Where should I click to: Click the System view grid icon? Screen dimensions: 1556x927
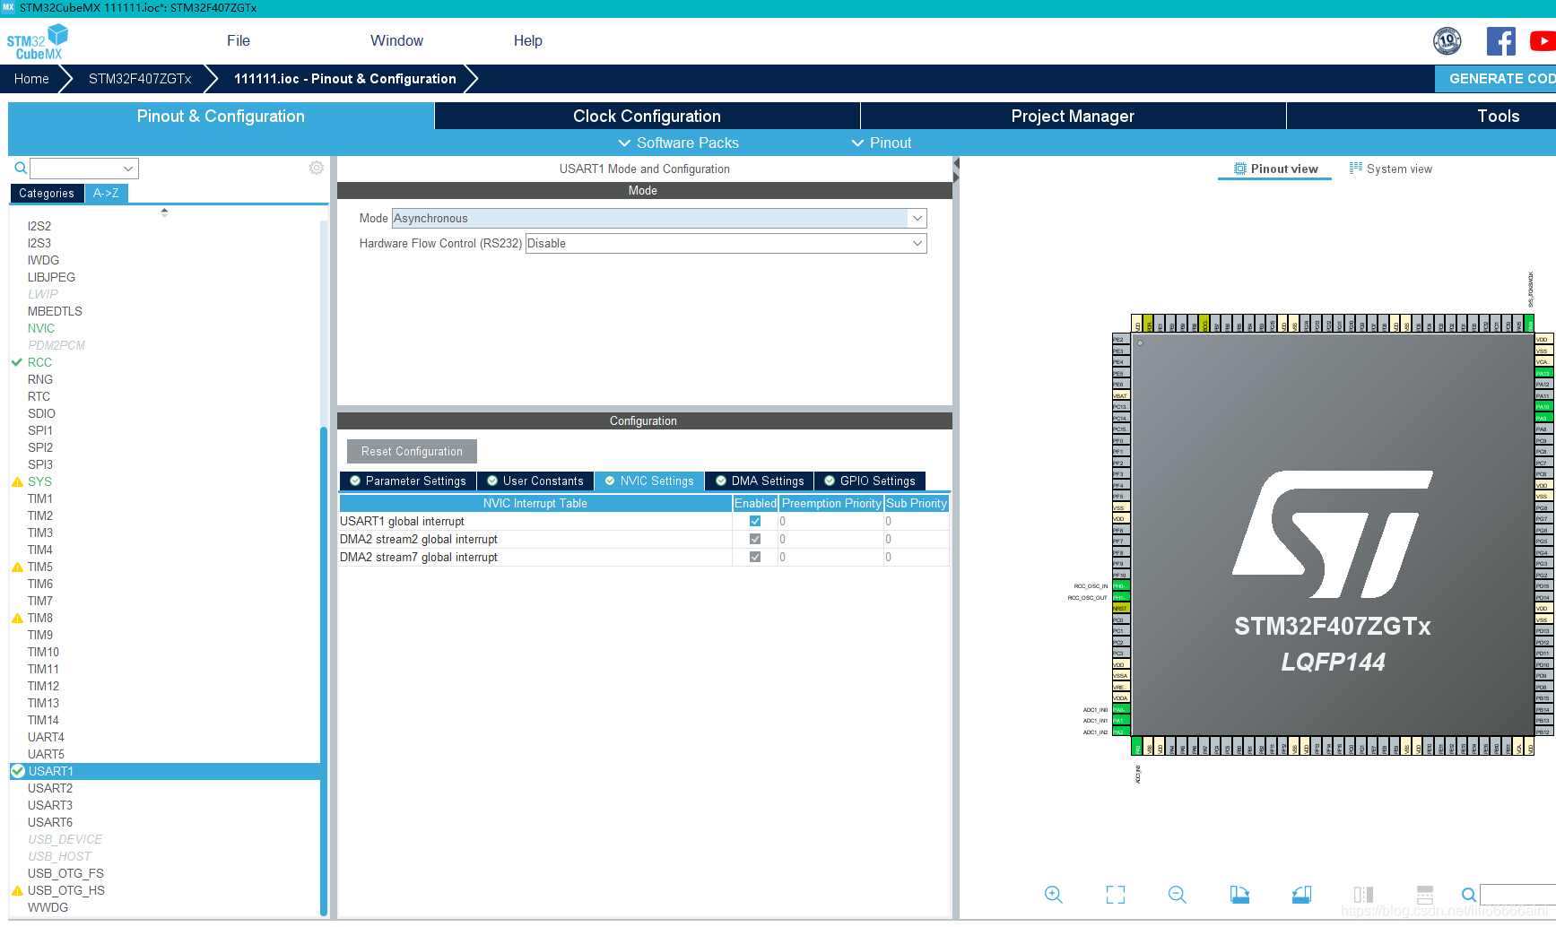[1356, 168]
